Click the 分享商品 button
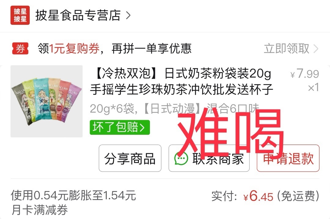The image size is (330, 219). [x=130, y=158]
